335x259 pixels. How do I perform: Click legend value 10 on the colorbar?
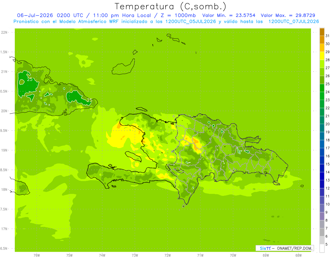(328, 204)
